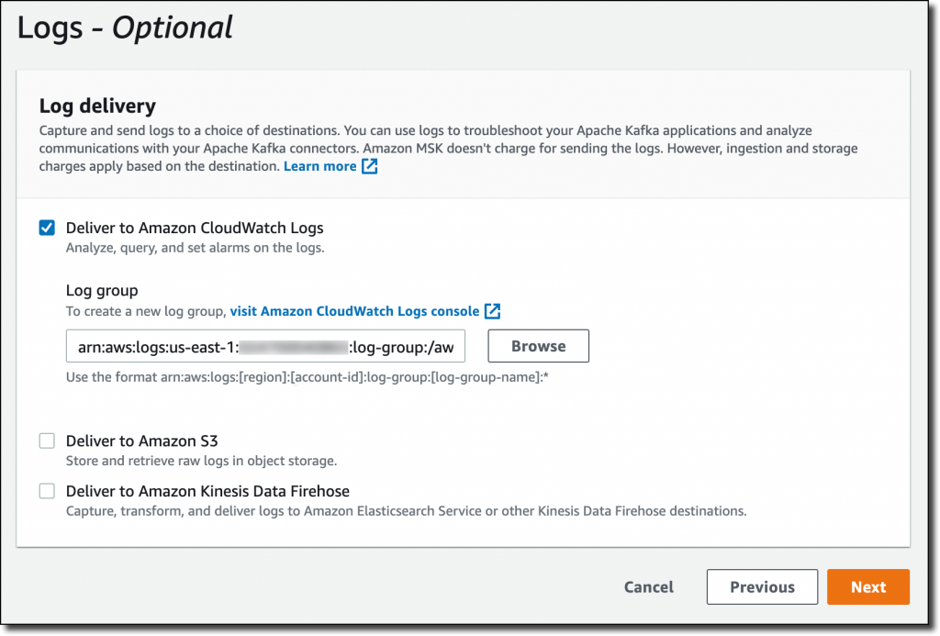Click the Logs - Optional page title
Viewport: 940px width, 636px height.
[125, 28]
